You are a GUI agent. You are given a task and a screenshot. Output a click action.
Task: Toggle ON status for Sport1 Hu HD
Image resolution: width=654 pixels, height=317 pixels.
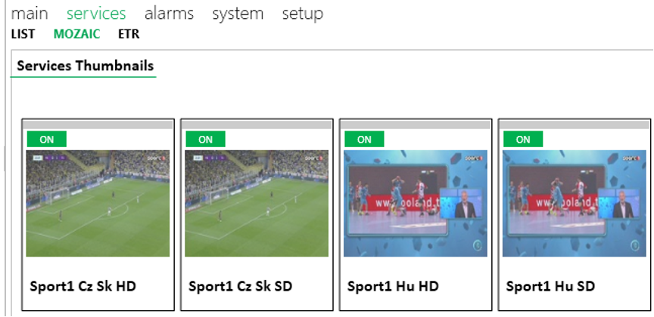click(x=365, y=140)
